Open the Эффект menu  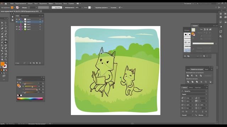(x=51, y=4)
